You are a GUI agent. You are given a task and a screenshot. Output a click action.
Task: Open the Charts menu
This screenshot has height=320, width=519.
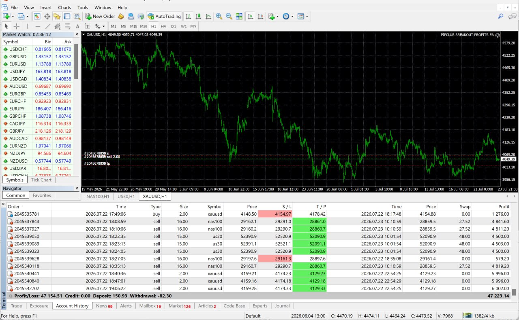coord(64,7)
